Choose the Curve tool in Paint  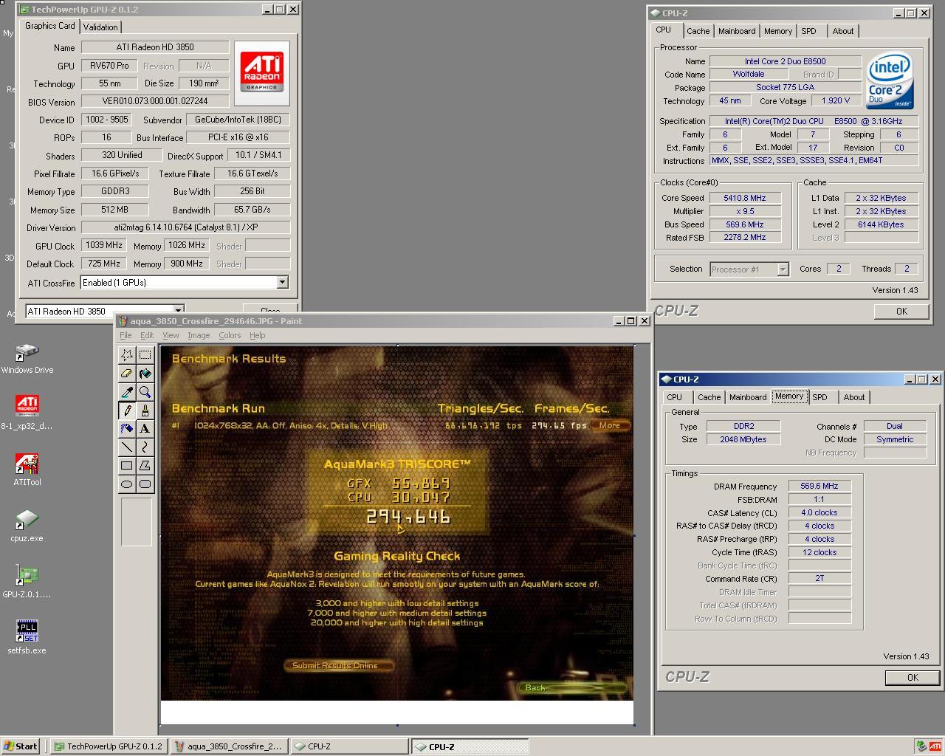(145, 447)
